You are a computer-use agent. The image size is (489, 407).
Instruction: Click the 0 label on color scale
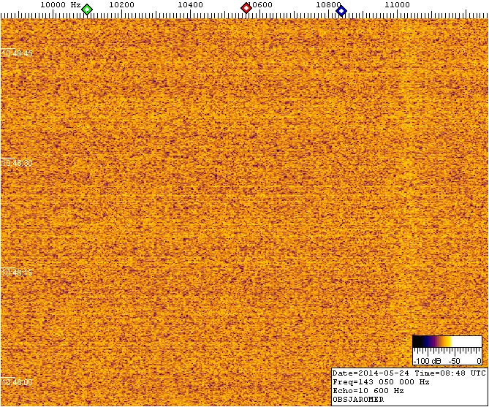[478, 361]
